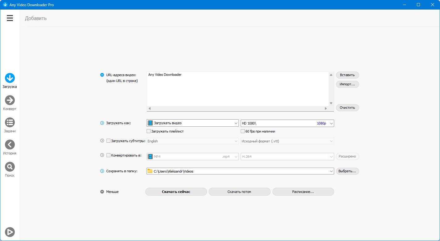The width and height of the screenshot is (440, 241).
Task: Click the Вставить paste button
Action: 347,75
